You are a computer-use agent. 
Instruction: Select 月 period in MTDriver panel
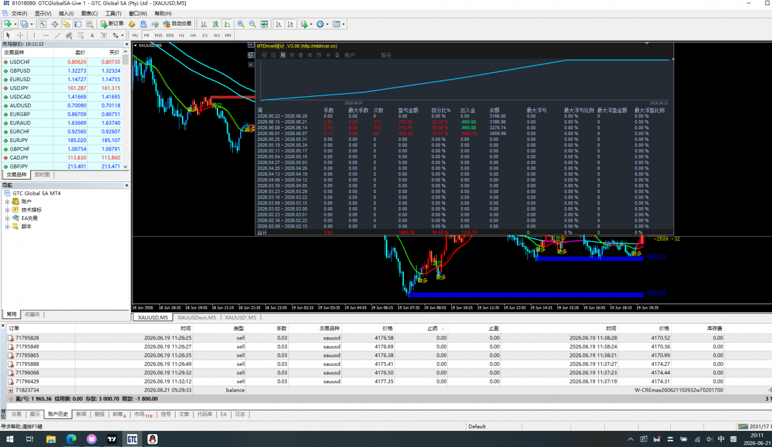click(291, 55)
